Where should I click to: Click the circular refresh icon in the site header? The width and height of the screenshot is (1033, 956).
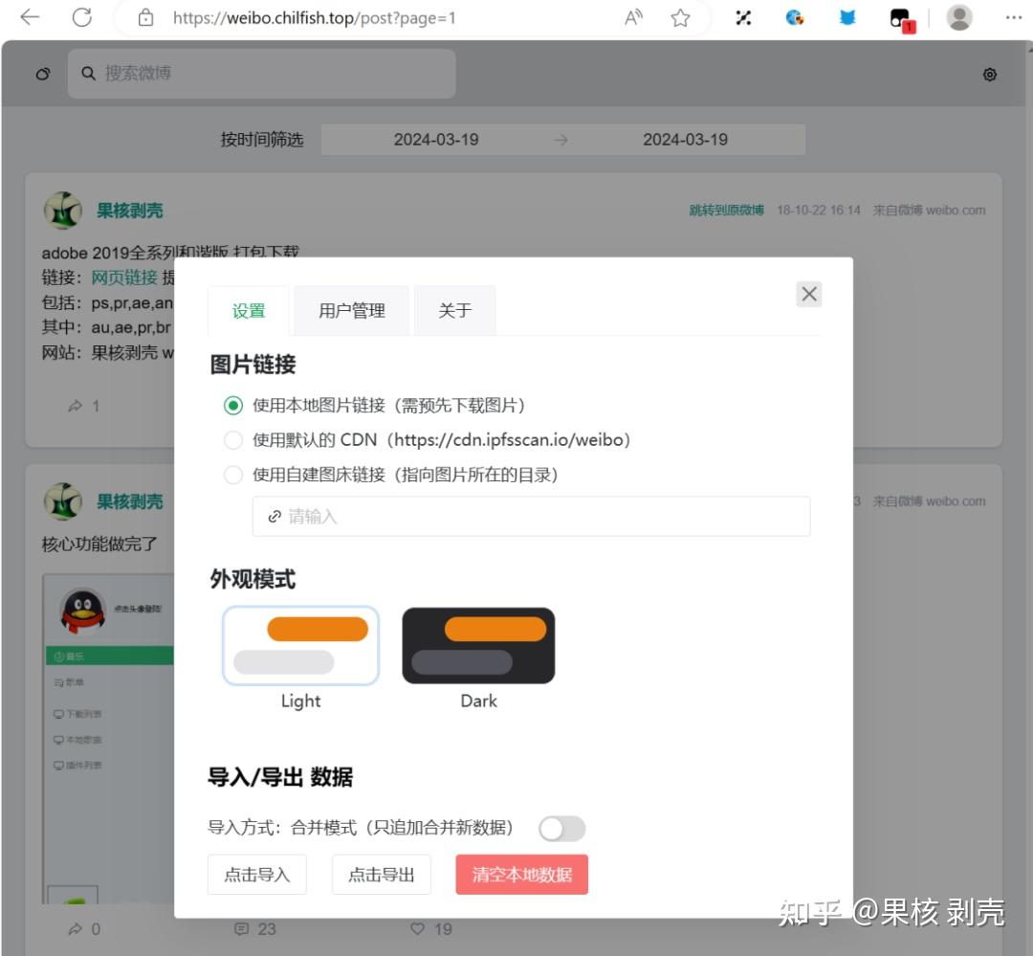pyautogui.click(x=41, y=74)
